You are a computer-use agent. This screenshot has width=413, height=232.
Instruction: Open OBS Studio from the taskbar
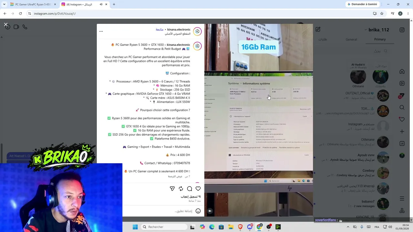pos(268,227)
